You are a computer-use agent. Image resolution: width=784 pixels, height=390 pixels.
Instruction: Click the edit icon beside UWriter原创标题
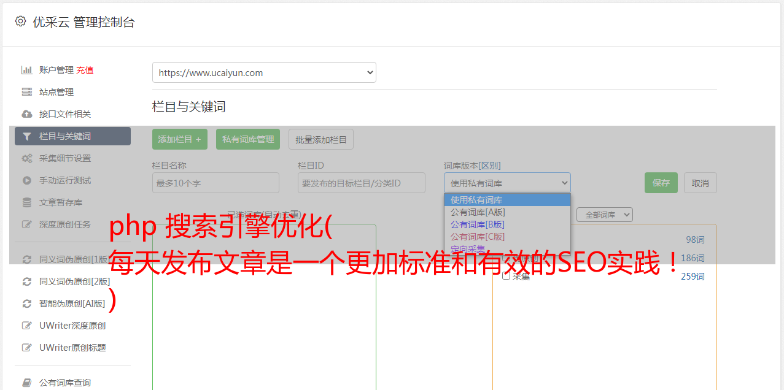[26, 348]
